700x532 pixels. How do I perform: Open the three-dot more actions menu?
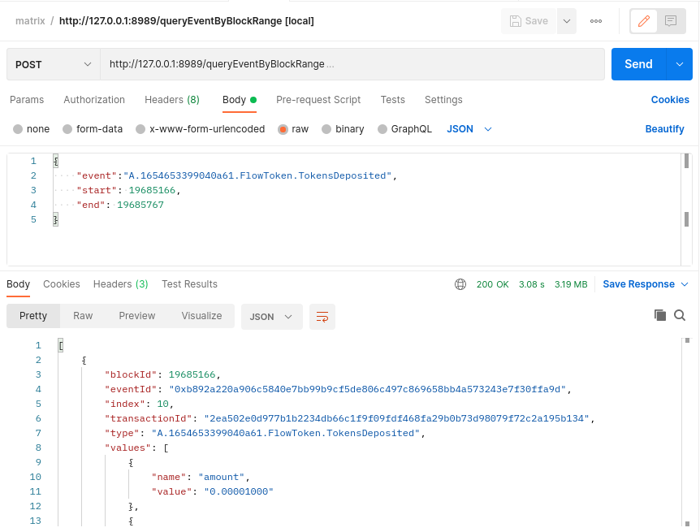(596, 21)
